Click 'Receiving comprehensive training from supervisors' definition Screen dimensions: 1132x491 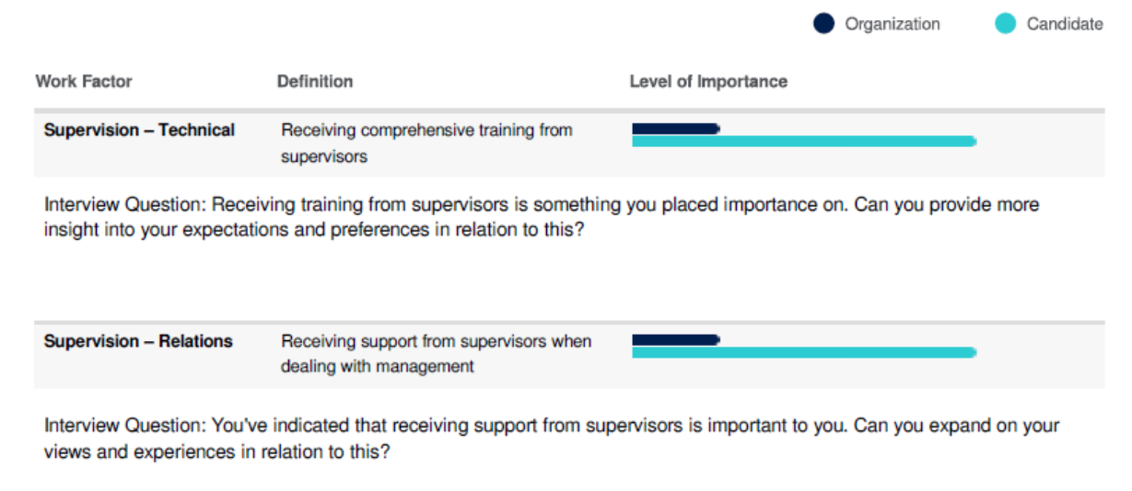(427, 143)
